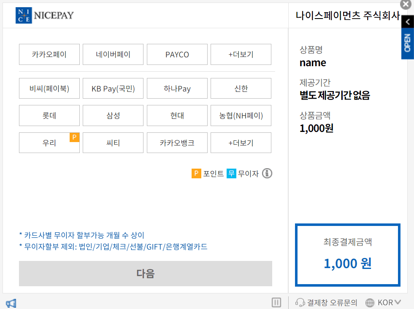The image size is (414, 309).
Task: Select KB Pay(국민) card option
Action: coord(113,88)
